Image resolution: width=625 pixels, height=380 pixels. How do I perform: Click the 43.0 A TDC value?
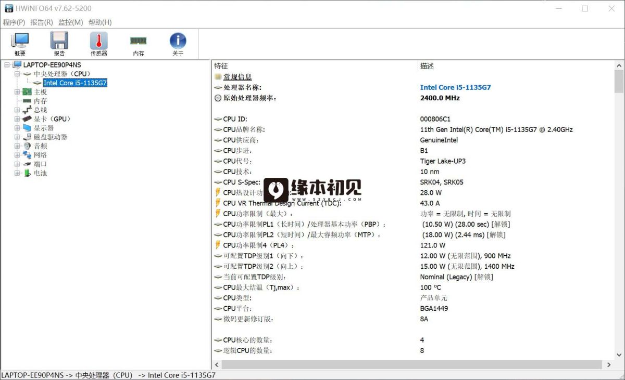tap(430, 203)
